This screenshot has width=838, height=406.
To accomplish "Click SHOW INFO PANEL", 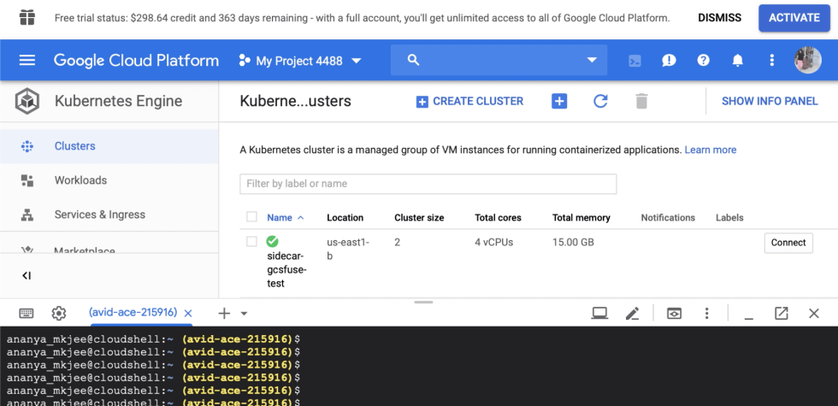I will [x=770, y=101].
